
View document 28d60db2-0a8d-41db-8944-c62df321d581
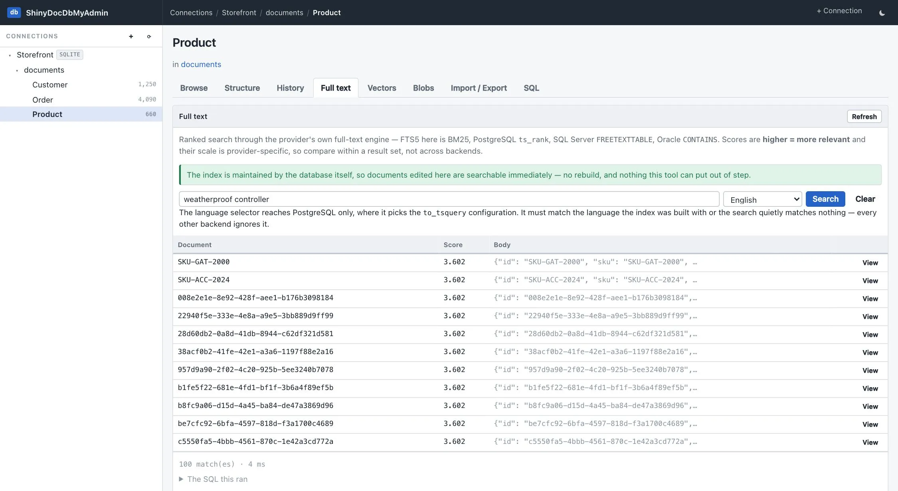coord(870,335)
